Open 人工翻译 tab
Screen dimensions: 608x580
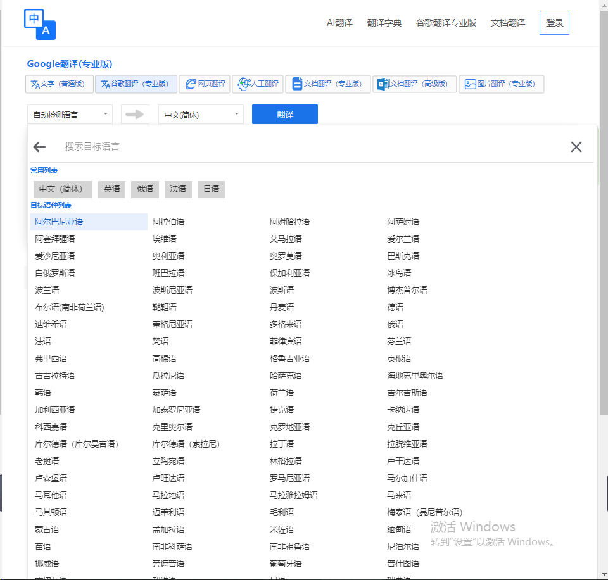click(x=258, y=84)
